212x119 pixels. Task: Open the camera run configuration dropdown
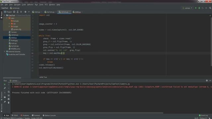(187, 8)
